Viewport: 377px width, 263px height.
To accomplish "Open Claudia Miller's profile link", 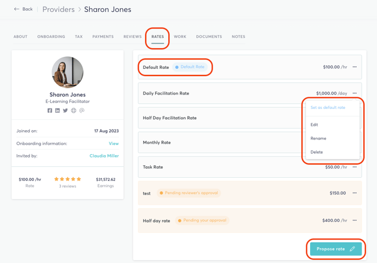I will tap(104, 156).
